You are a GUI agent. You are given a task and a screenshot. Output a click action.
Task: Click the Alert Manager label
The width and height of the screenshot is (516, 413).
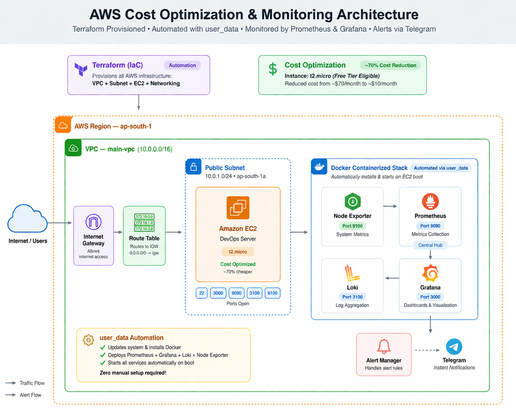pyautogui.click(x=384, y=361)
